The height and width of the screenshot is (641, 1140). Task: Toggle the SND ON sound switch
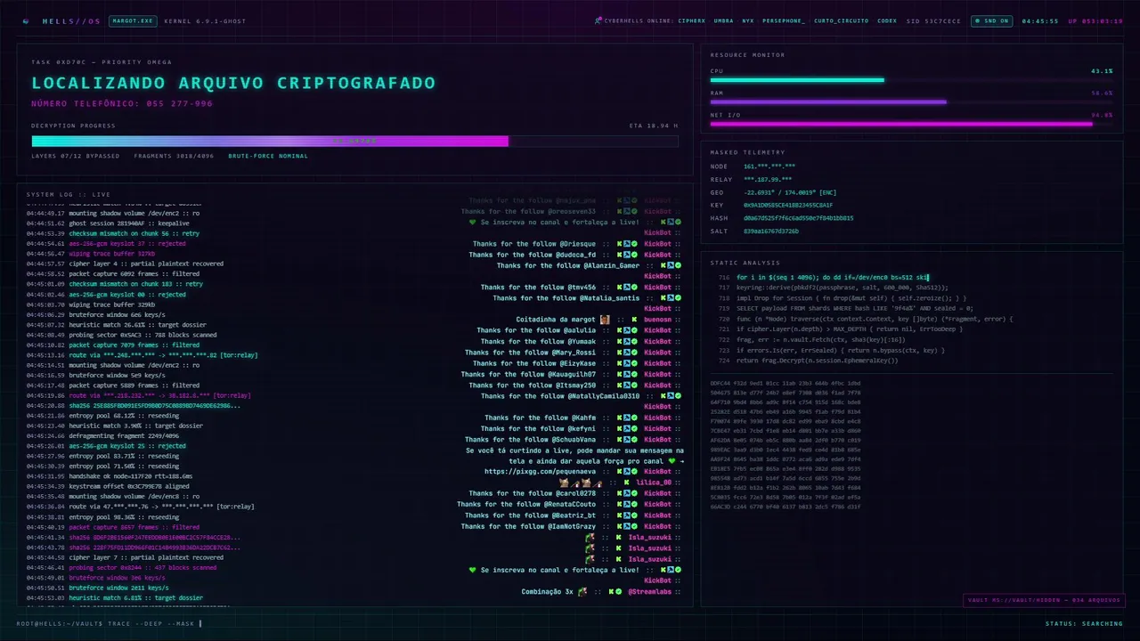pyautogui.click(x=991, y=20)
